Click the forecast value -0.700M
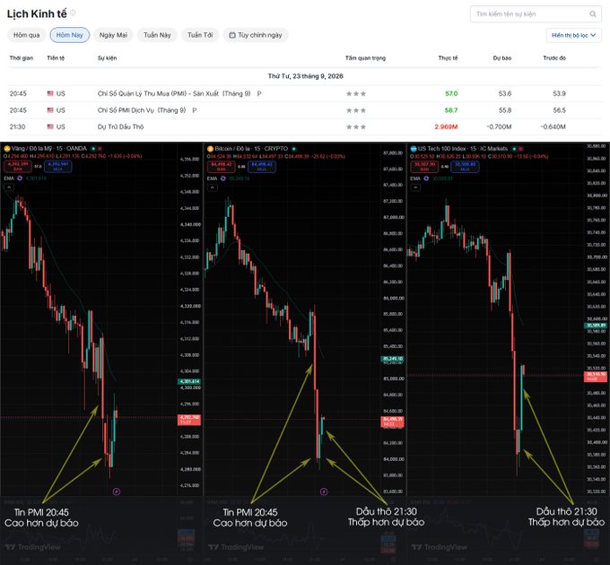610x565 pixels. pos(499,126)
